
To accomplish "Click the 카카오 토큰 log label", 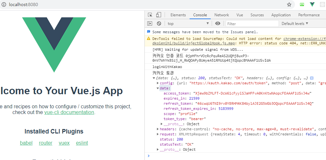I will click(163, 73).
